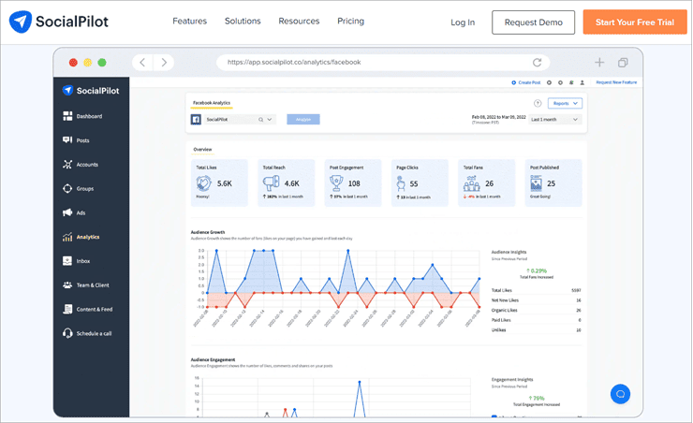Click the Pricing menu item

(350, 22)
